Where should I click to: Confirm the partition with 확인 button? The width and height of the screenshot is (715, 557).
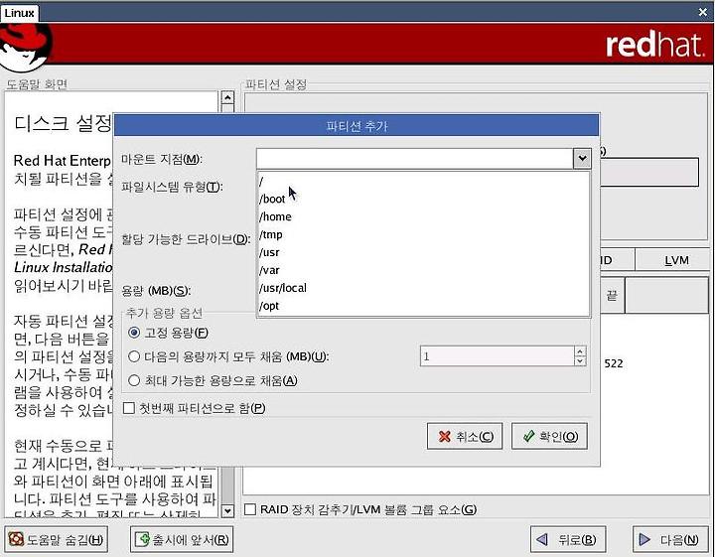pos(549,436)
